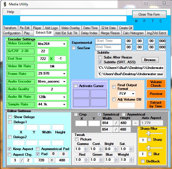This screenshot has width=172, height=169.
Task: Open the Merge/Resize tab
Action: click(110, 33)
